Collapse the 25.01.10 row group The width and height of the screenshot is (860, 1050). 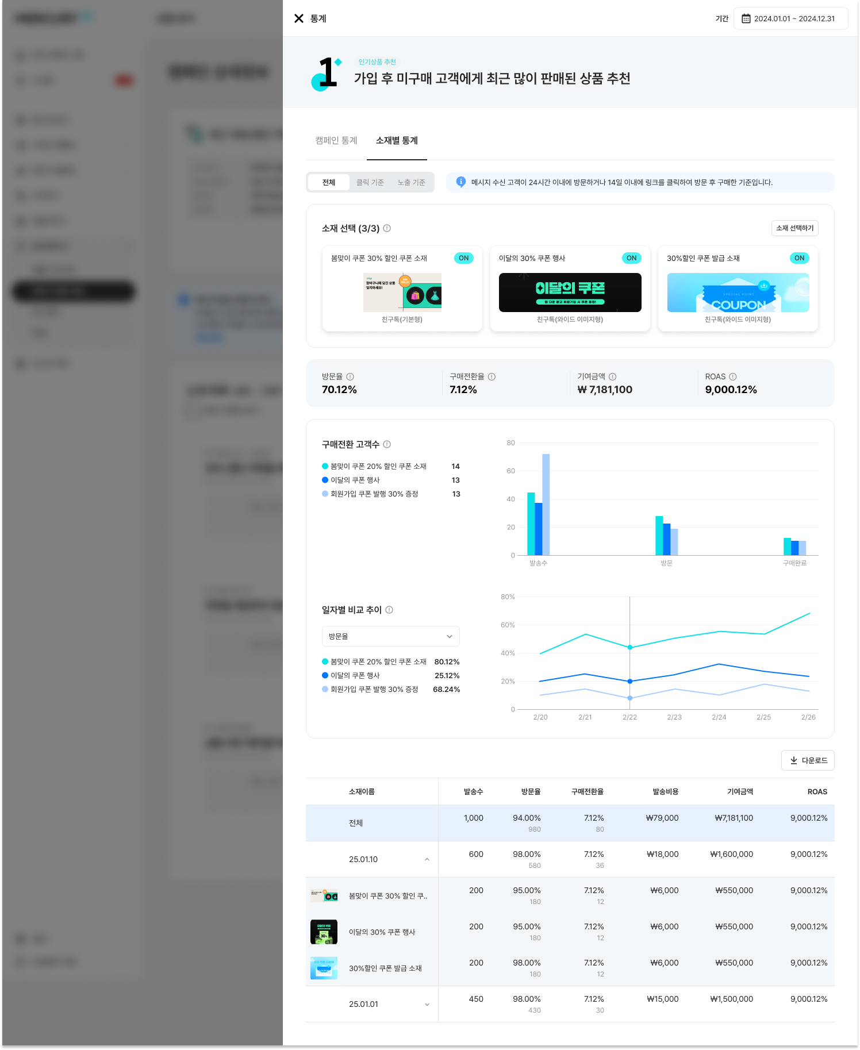point(427,859)
